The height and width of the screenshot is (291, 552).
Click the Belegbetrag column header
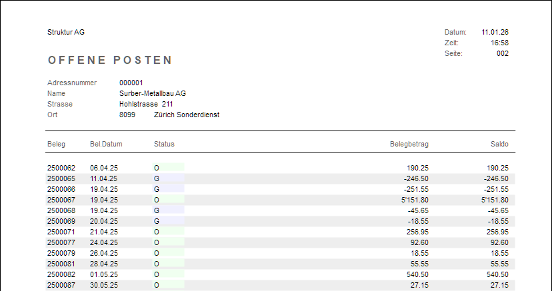point(409,144)
